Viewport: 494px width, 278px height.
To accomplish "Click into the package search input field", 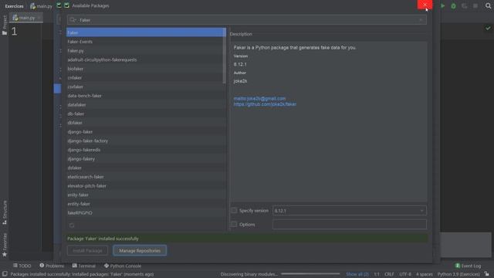I will pyautogui.click(x=247, y=20).
